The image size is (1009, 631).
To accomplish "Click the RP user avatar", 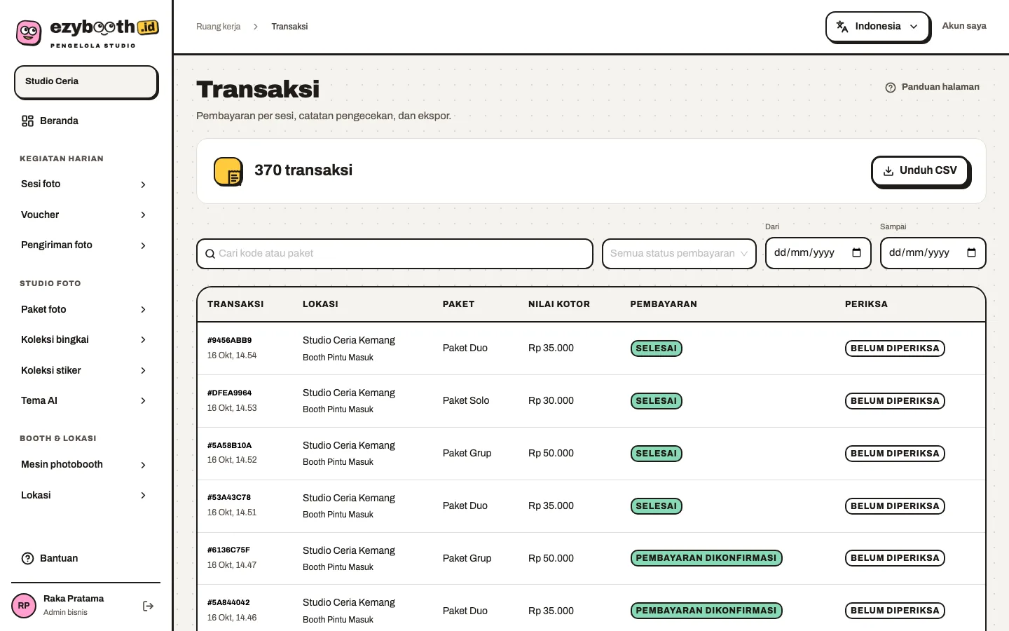I will coord(24,606).
